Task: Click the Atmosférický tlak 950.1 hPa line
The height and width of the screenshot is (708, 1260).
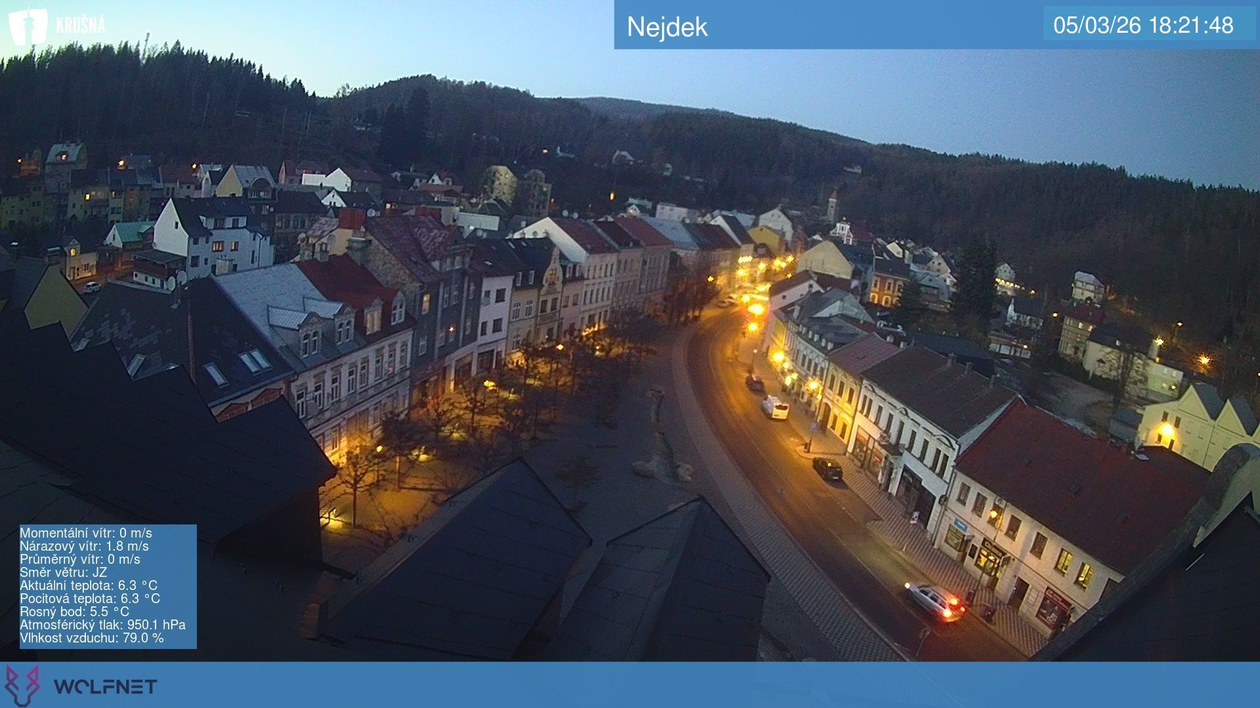Action: (x=102, y=625)
